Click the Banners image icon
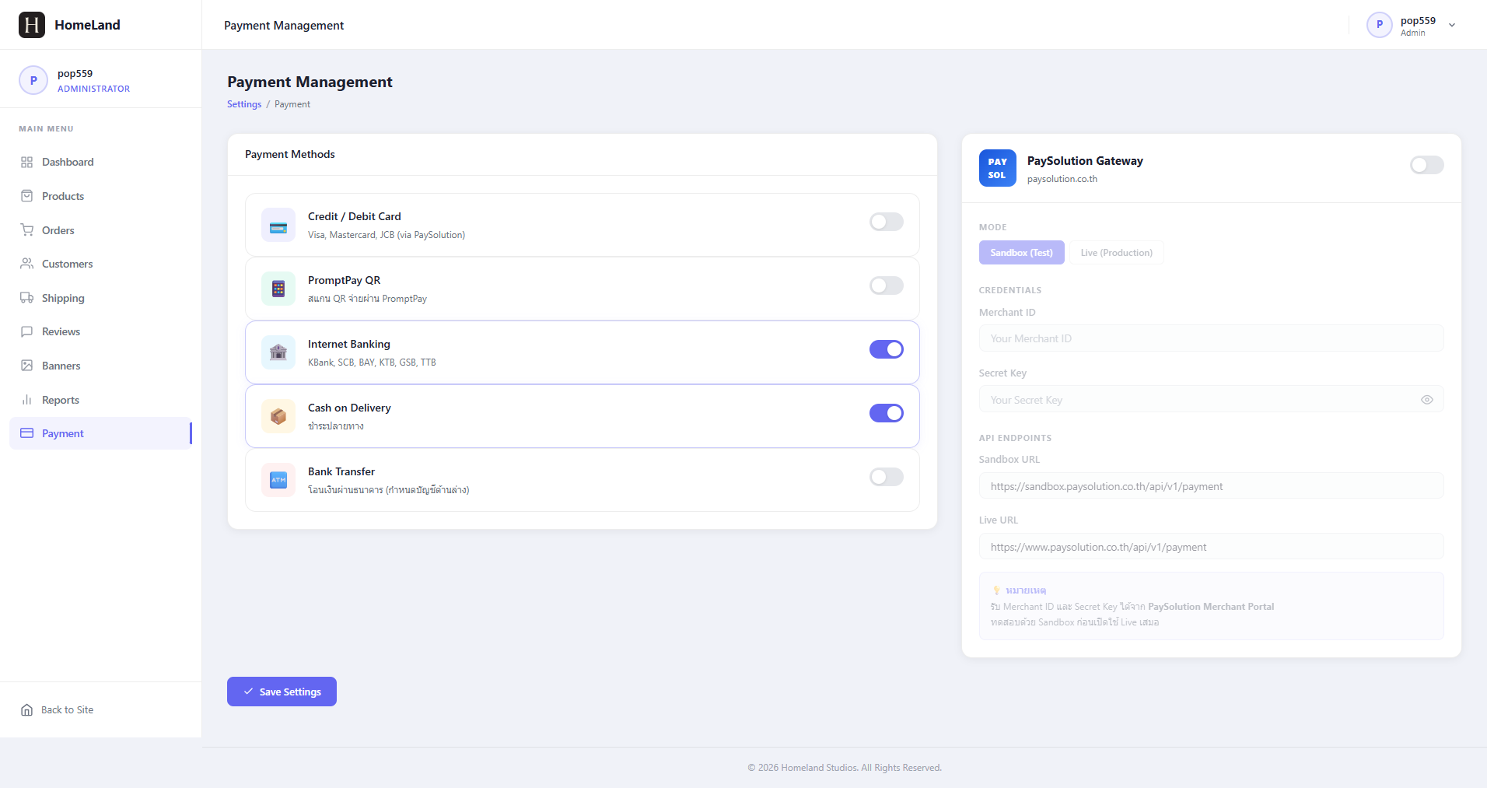The width and height of the screenshot is (1487, 788). coord(27,366)
